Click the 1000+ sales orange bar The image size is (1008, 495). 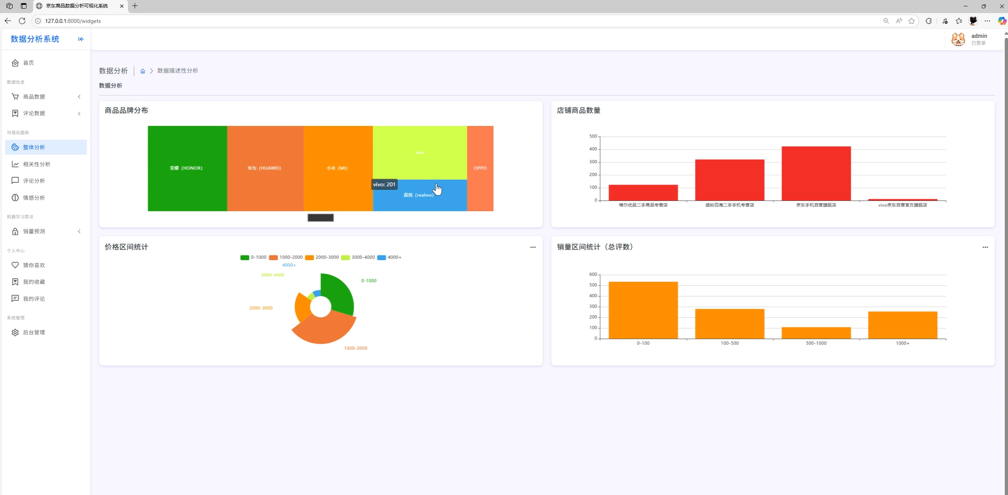[903, 325]
